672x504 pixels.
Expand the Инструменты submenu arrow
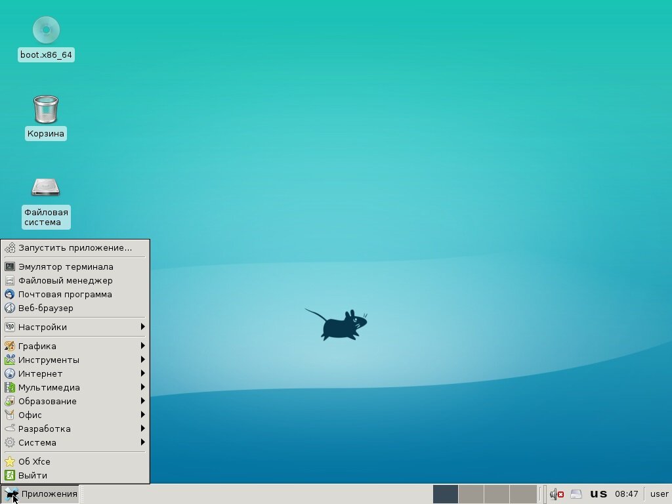click(142, 359)
